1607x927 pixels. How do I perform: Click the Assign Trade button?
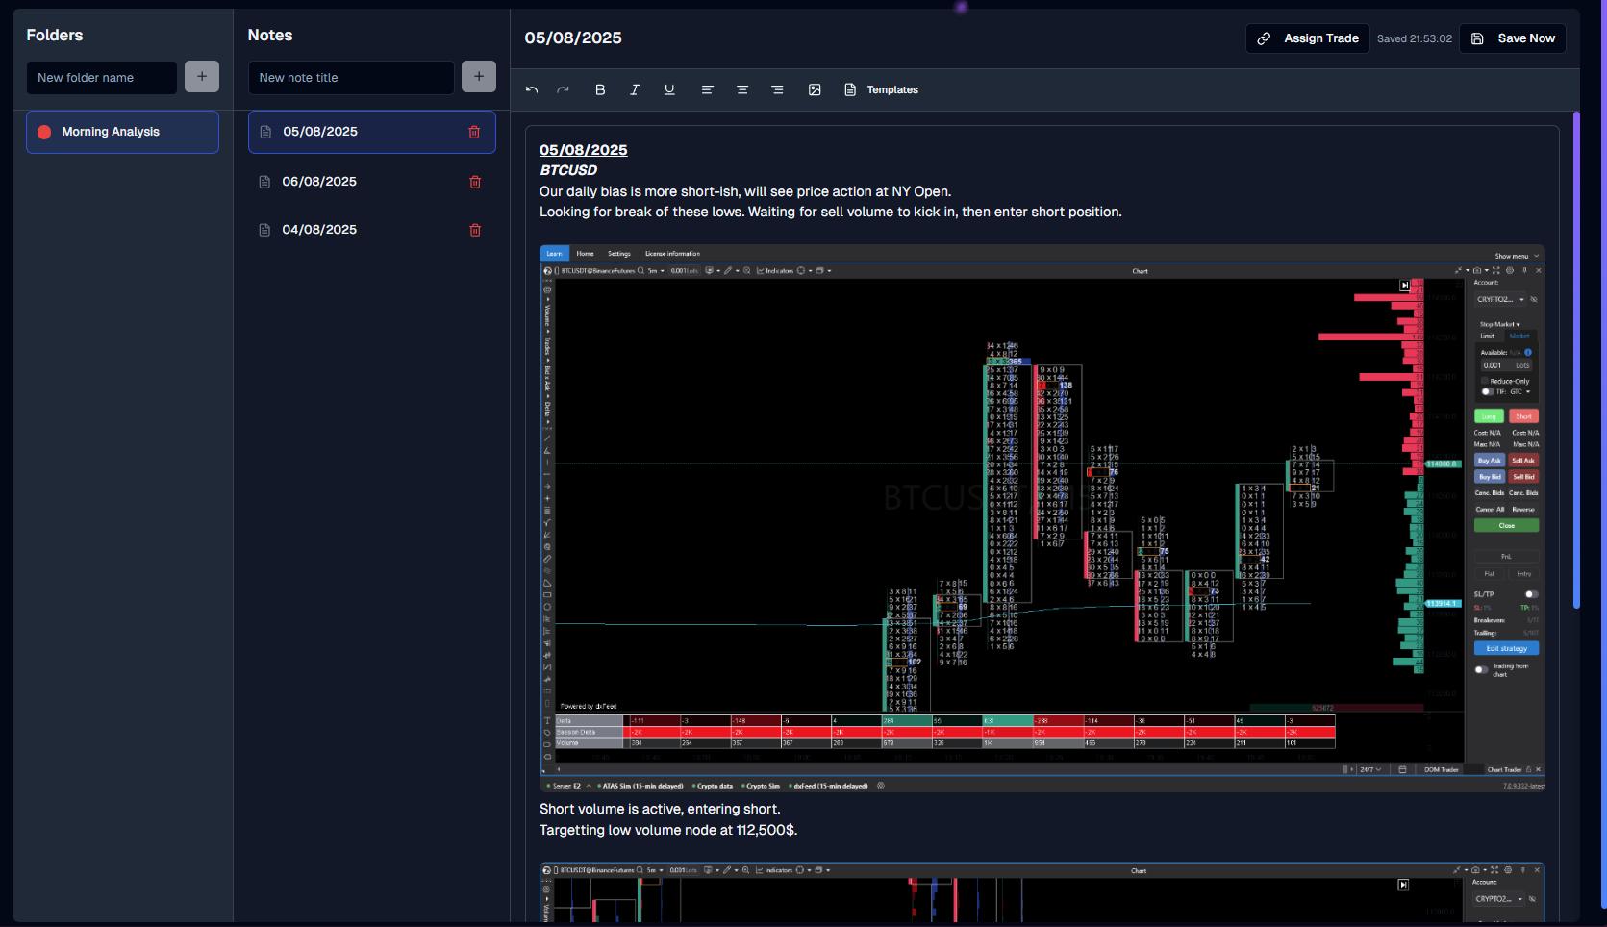tap(1308, 38)
